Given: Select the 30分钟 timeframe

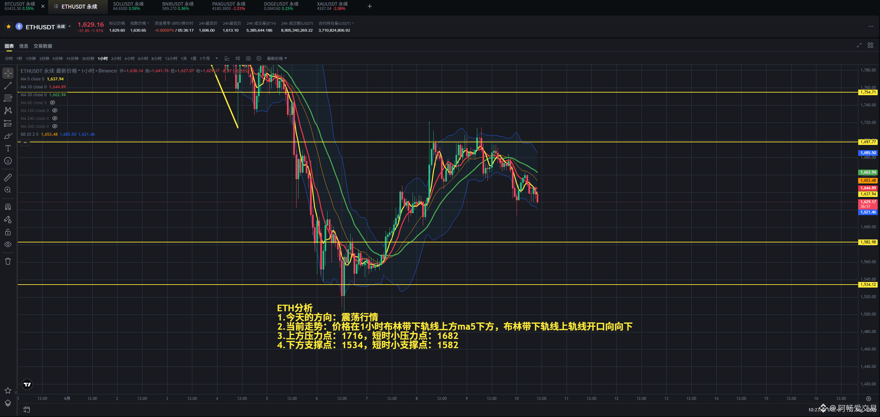Looking at the screenshot, I should click(x=88, y=58).
